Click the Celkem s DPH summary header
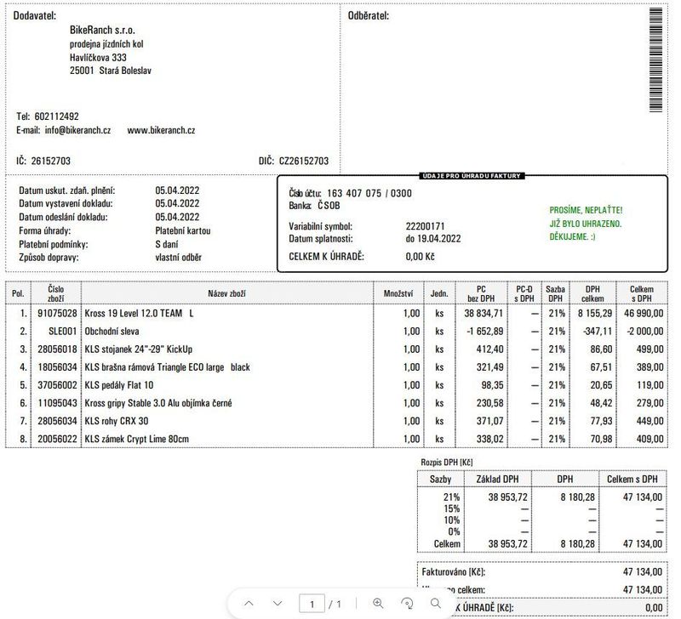Screen dimensions: 681x619 point(632,480)
